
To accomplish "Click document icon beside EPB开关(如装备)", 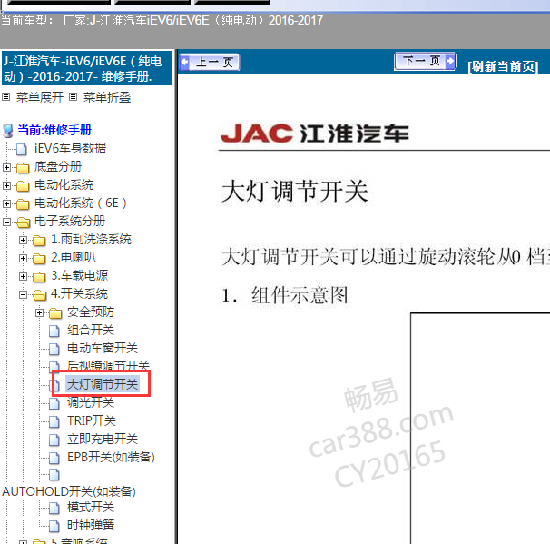I will [54, 458].
